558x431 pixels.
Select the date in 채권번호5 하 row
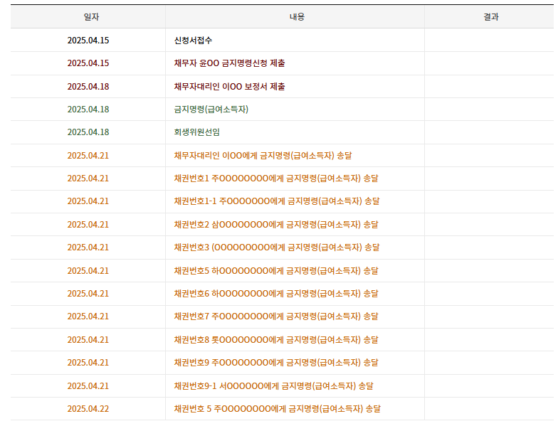88,270
